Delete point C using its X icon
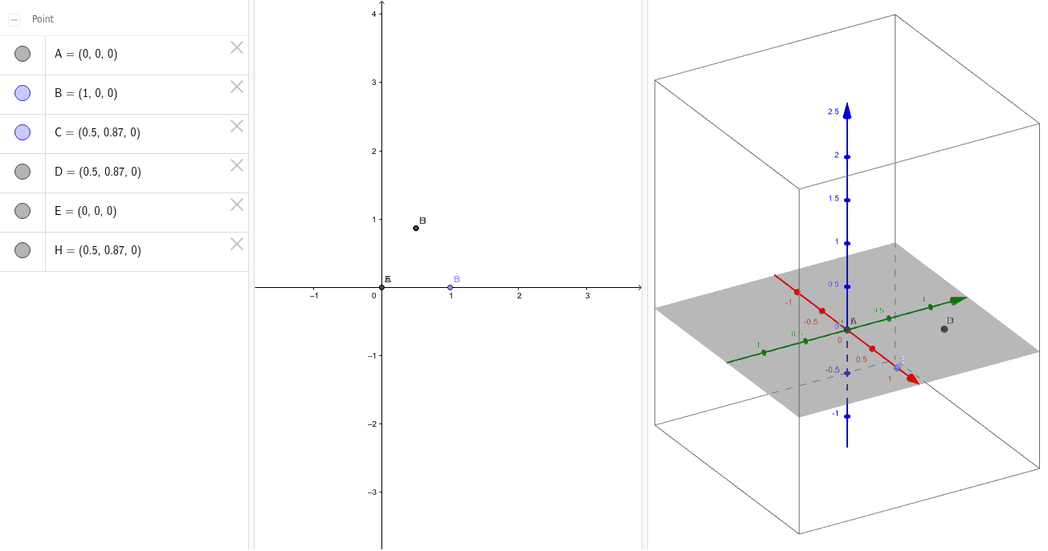Image resolution: width=1048 pixels, height=551 pixels. 236,126
